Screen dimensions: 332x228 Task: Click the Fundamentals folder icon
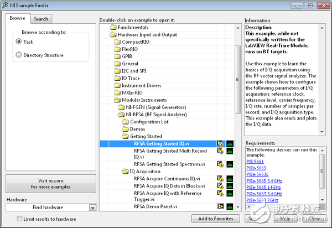(113, 27)
